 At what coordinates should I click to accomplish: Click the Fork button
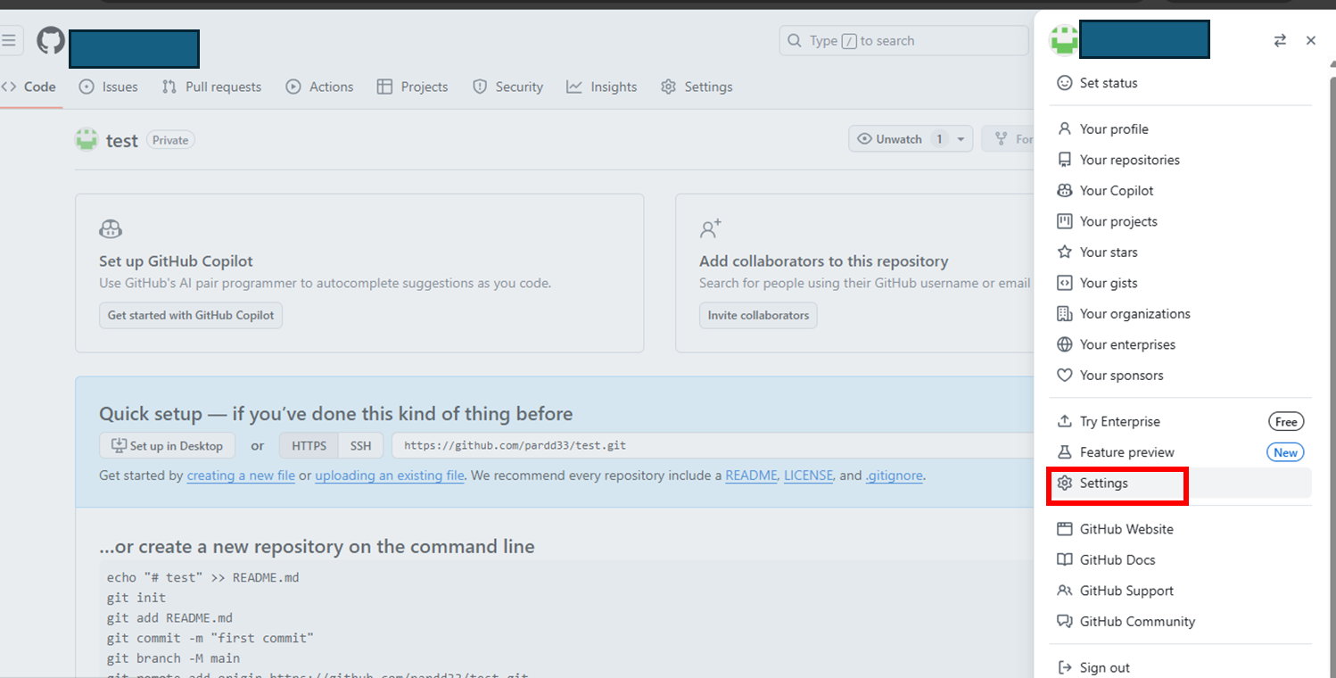[1009, 139]
